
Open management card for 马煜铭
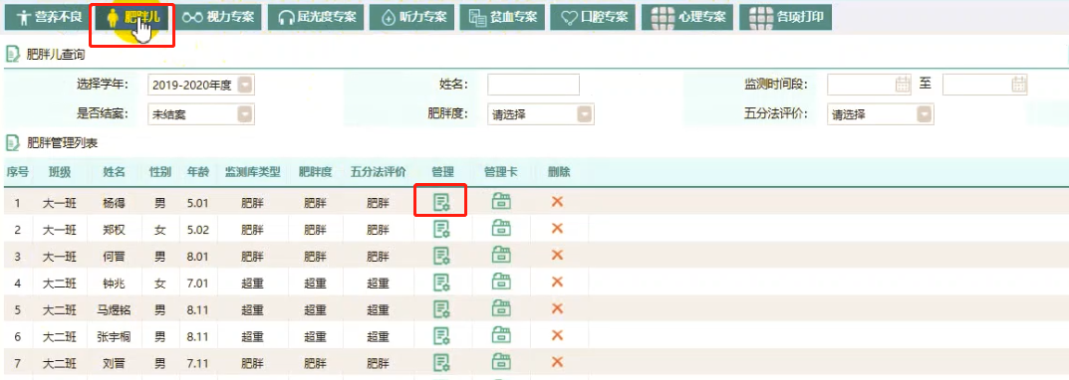tap(501, 309)
